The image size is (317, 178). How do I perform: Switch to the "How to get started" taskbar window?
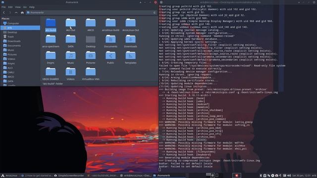(x=37, y=176)
